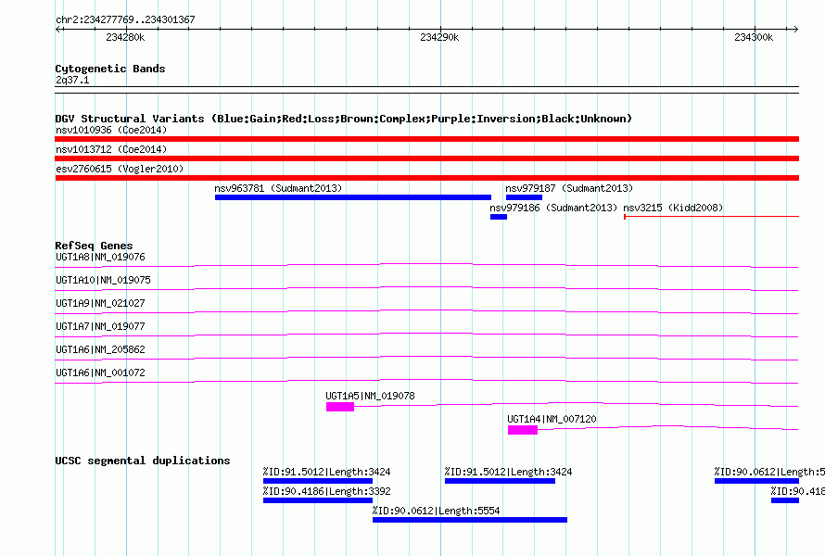The height and width of the screenshot is (556, 825).
Task: Select gene UGT1A7|NM_019077
Action: click(x=100, y=327)
